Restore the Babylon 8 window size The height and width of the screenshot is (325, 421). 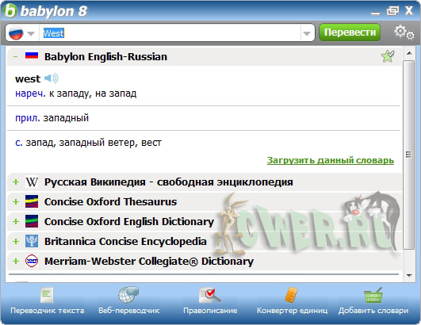pyautogui.click(x=392, y=11)
